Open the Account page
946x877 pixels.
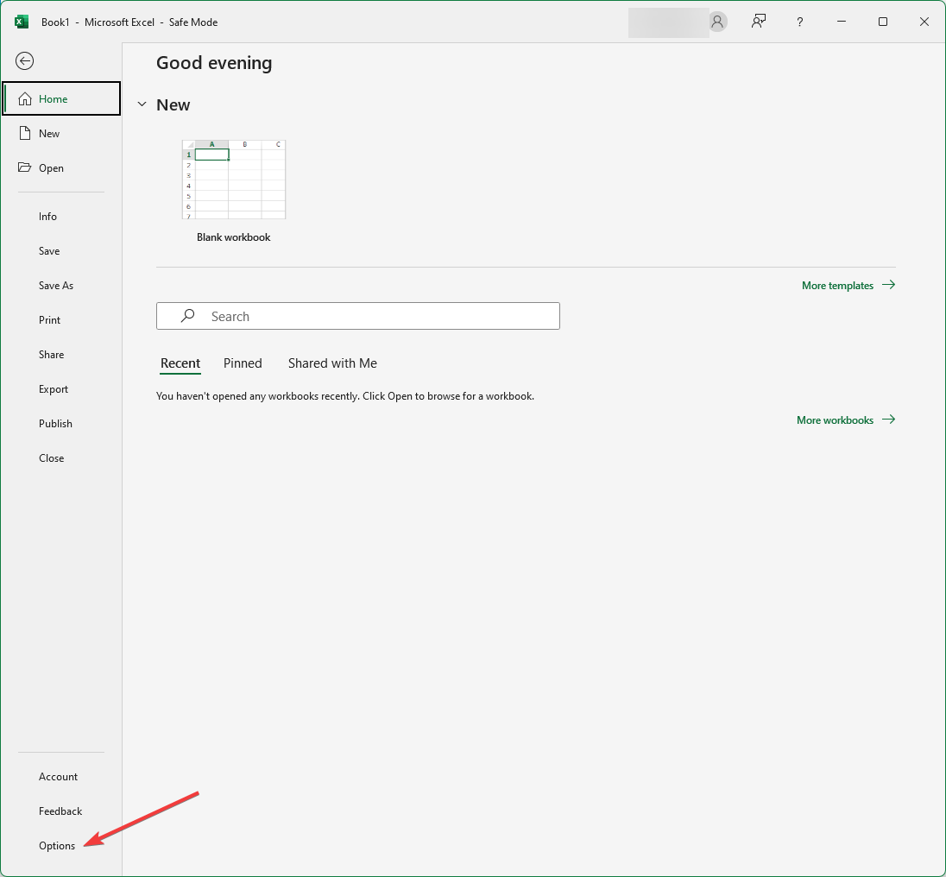(x=58, y=776)
